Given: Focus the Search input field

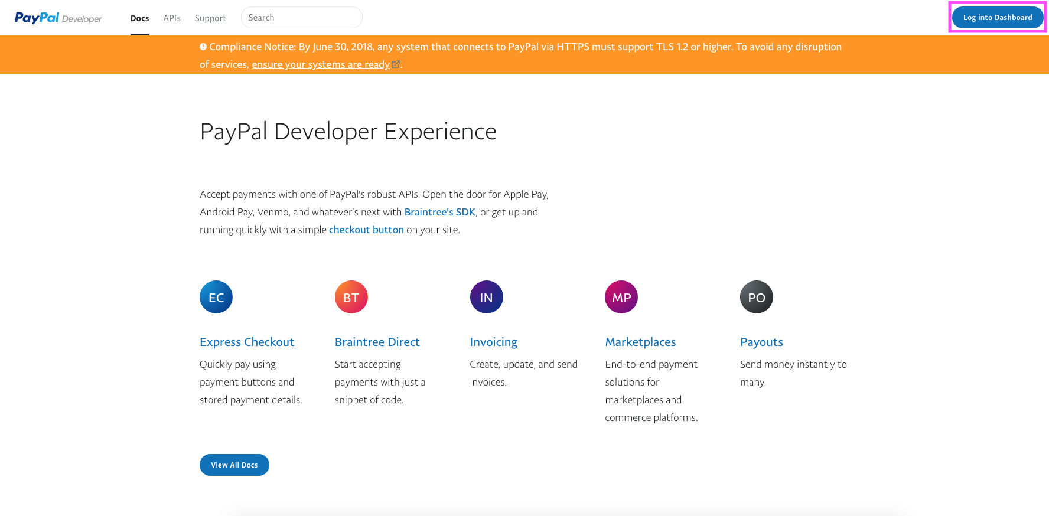Looking at the screenshot, I should 301,18.
